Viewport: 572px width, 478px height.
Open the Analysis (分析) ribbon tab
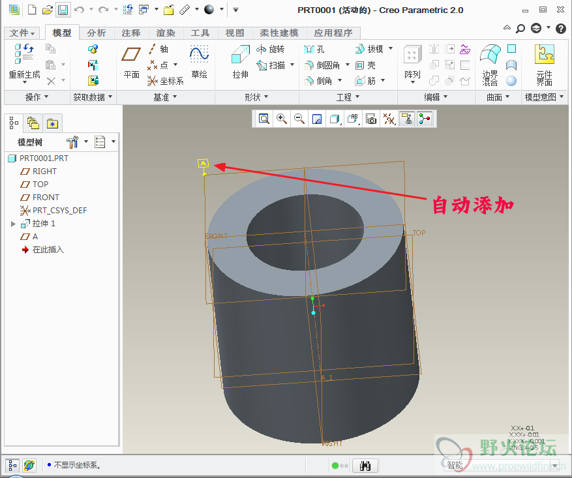click(x=97, y=33)
